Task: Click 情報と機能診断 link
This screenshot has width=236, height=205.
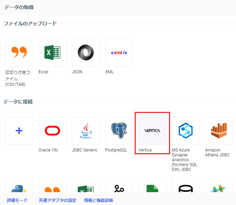Action: coord(99,200)
